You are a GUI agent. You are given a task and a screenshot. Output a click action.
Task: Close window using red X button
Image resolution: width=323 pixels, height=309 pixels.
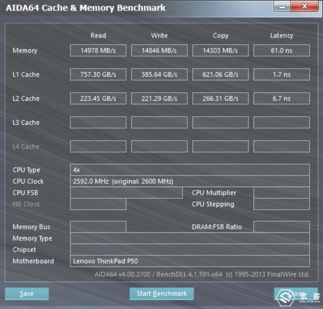click(304, 6)
